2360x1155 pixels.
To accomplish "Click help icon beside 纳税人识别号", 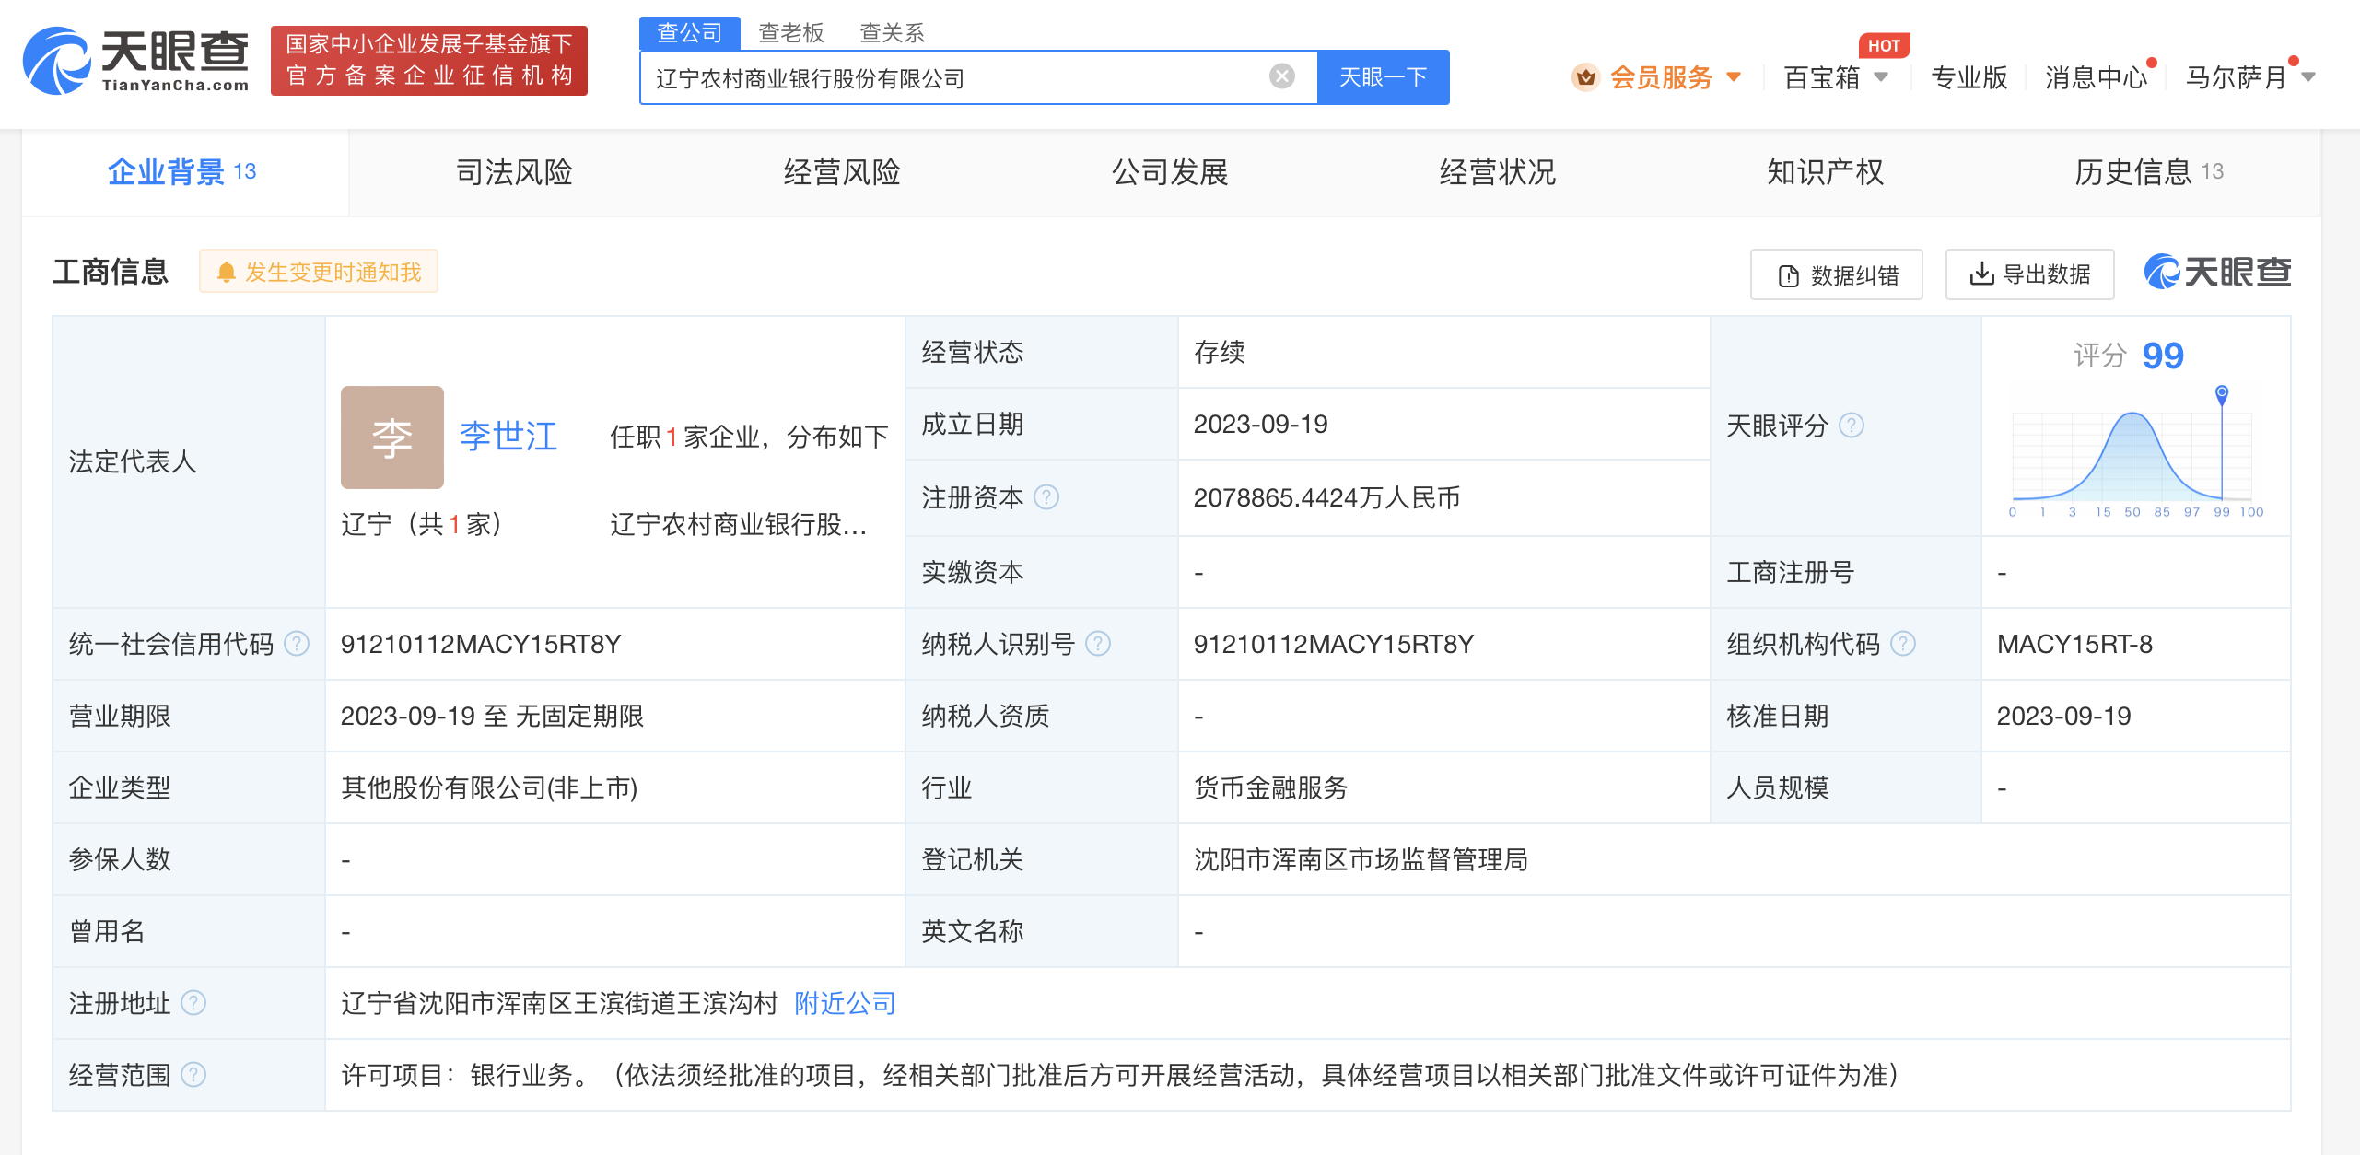I will tap(1098, 644).
